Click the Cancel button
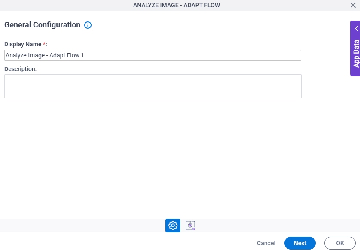The width and height of the screenshot is (360, 250). pyautogui.click(x=266, y=243)
